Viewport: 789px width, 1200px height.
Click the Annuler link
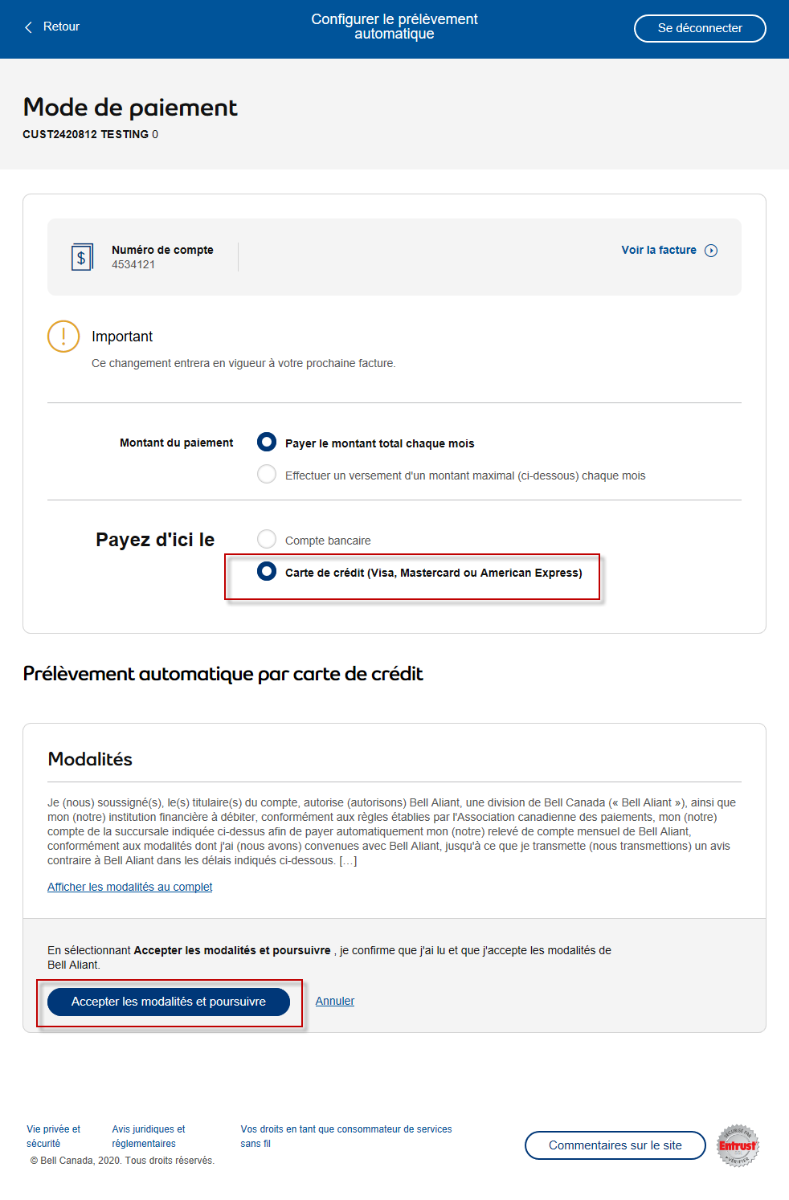(335, 1001)
